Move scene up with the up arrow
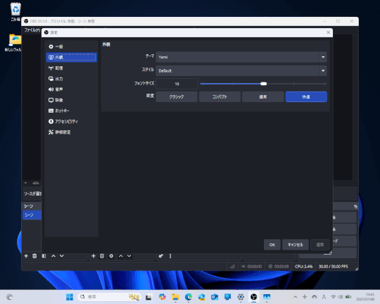 click(53, 256)
